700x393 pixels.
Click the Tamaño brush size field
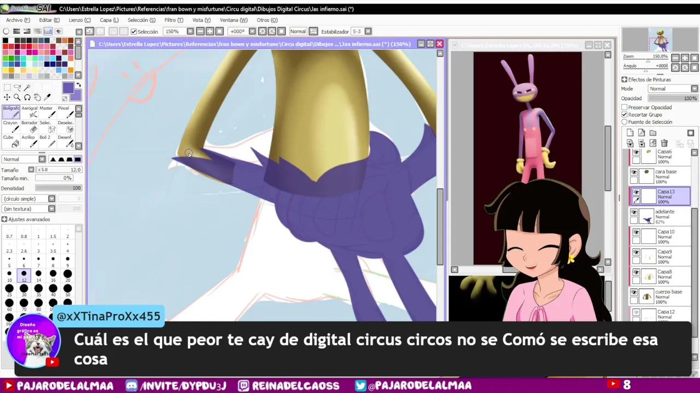click(59, 170)
